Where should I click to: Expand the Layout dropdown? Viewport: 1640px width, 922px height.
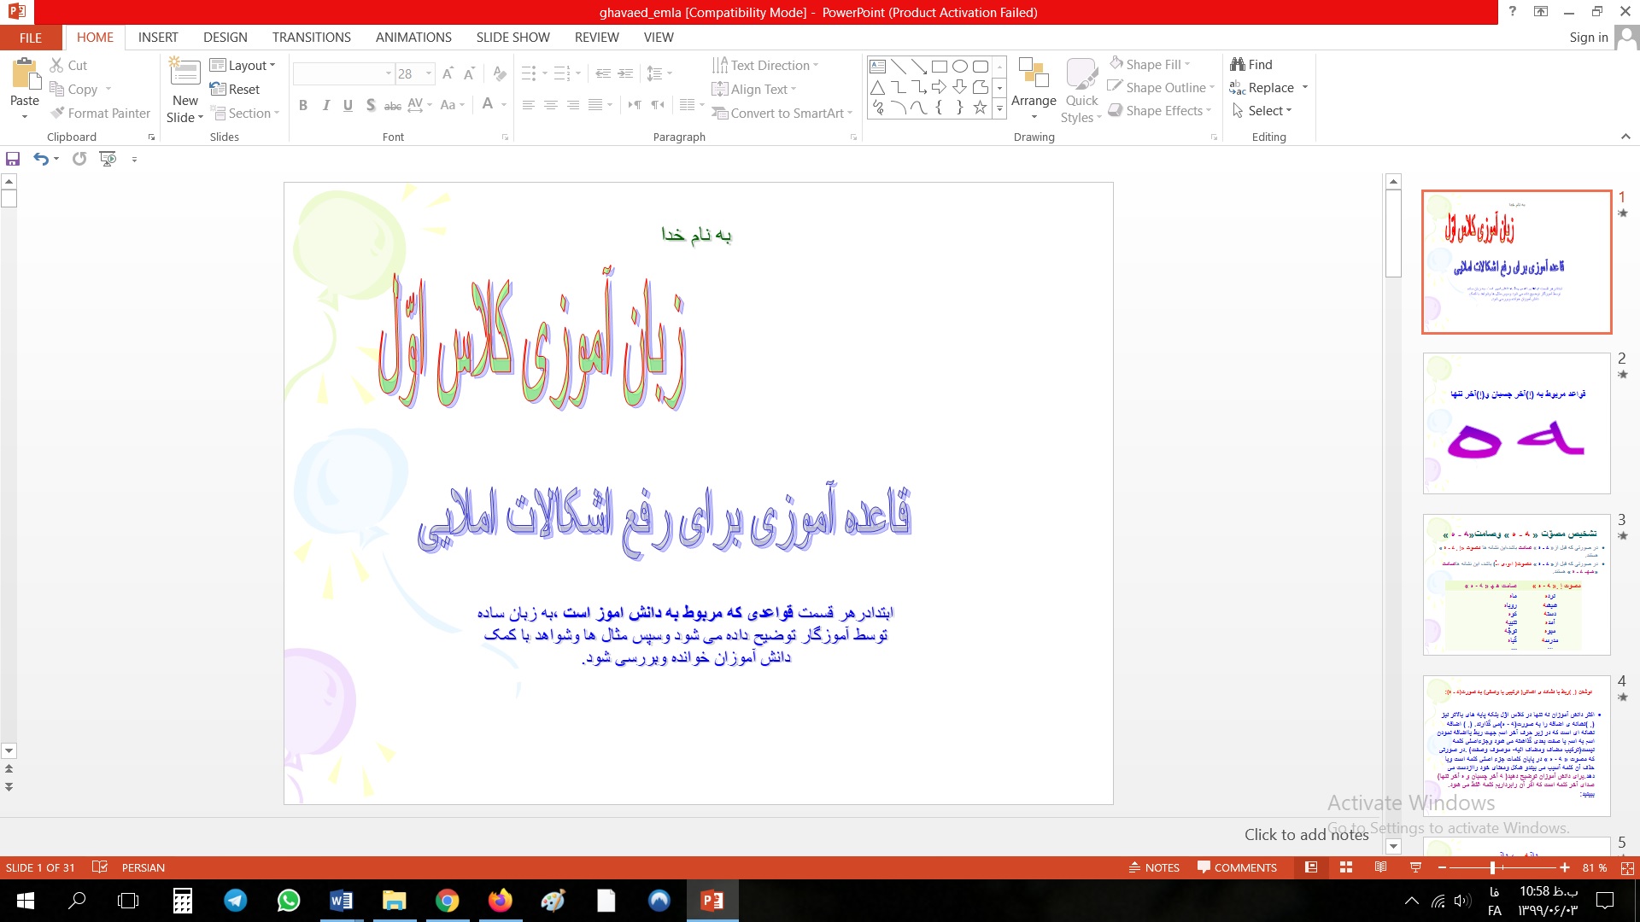point(243,66)
